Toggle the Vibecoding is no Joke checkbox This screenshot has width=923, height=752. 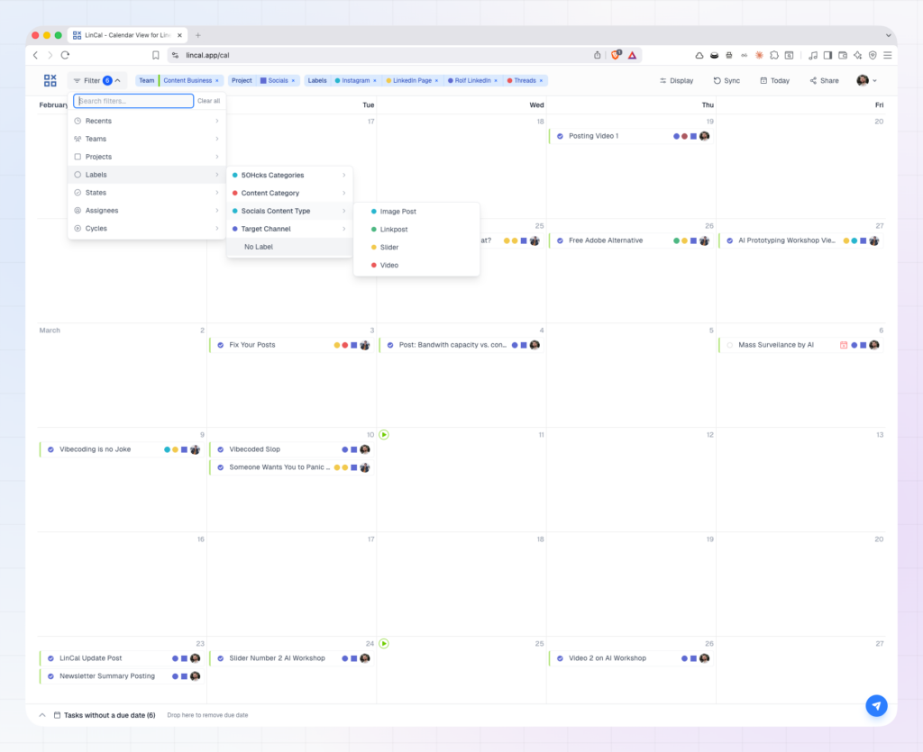[50, 449]
